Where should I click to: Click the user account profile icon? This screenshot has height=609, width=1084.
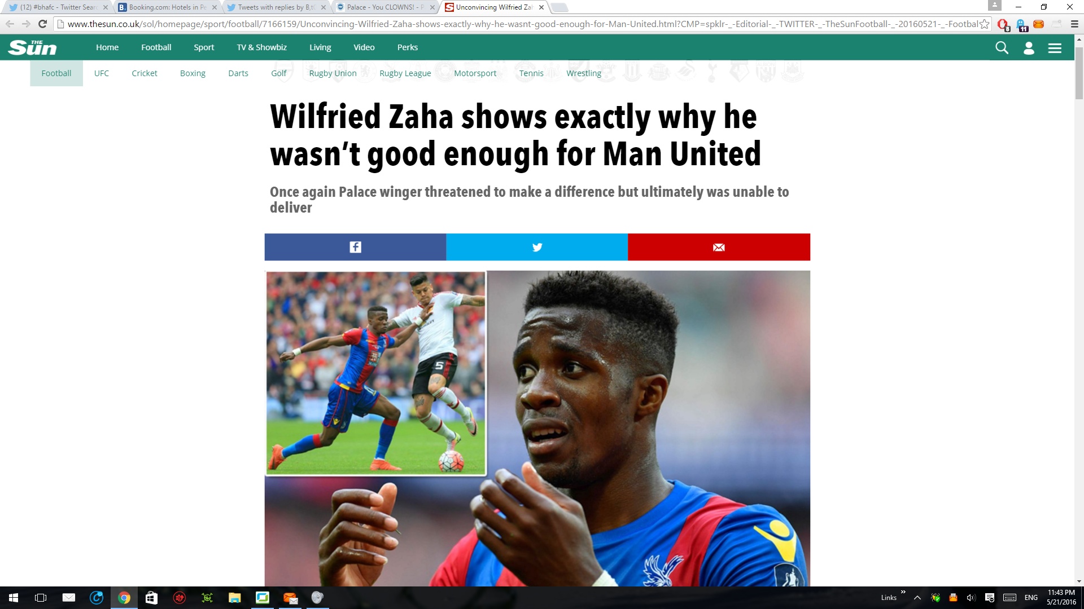(1029, 48)
